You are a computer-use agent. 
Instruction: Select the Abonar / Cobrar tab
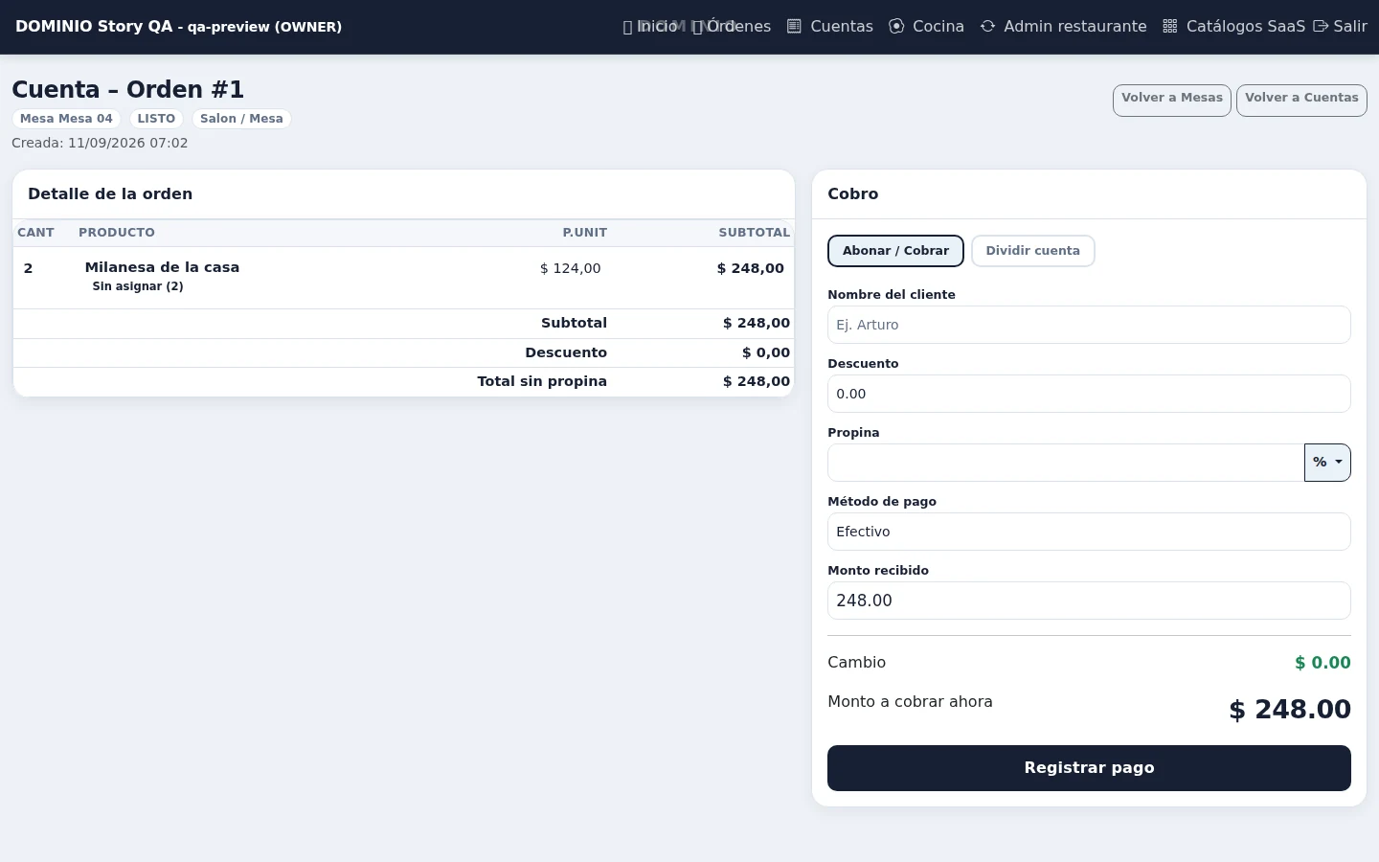[895, 251]
